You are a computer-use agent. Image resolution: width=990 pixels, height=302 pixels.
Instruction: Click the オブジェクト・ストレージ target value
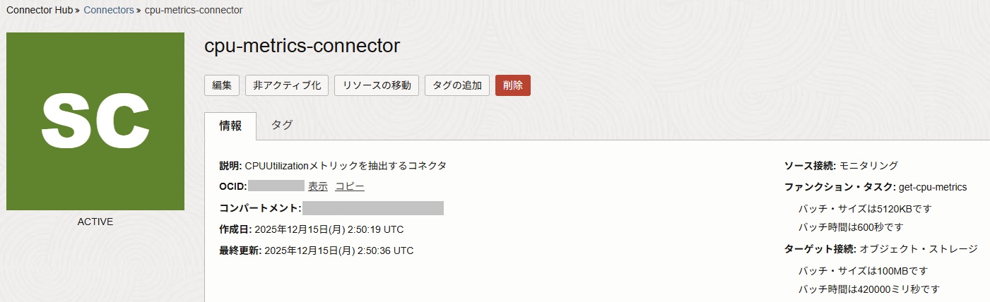tap(919, 248)
